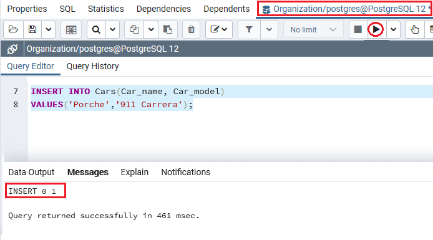The image size is (433, 240).
Task: Click the paste clipboard icon
Action: (167, 29)
